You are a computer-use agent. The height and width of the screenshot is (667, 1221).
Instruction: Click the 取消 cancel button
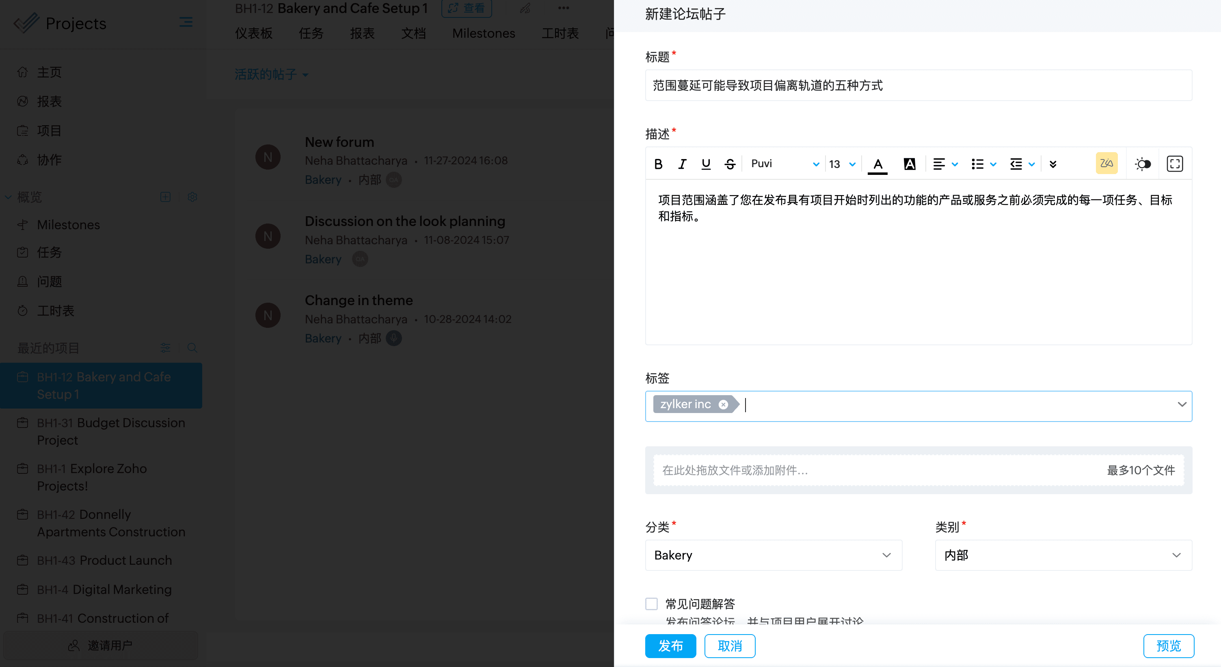point(729,645)
